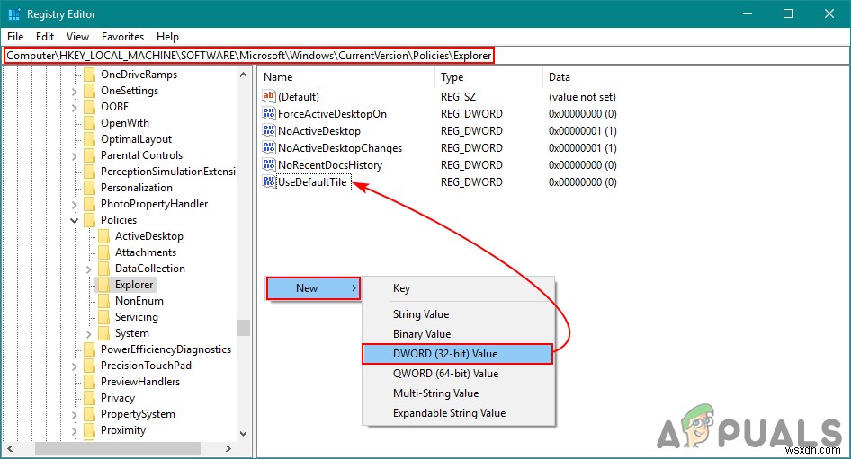The height and width of the screenshot is (459, 851).
Task: Click the OpenWith folder icon
Action: pyautogui.click(x=90, y=123)
